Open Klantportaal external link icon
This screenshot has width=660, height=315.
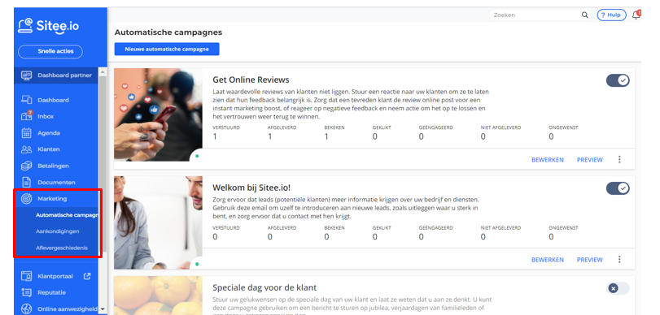(87, 276)
